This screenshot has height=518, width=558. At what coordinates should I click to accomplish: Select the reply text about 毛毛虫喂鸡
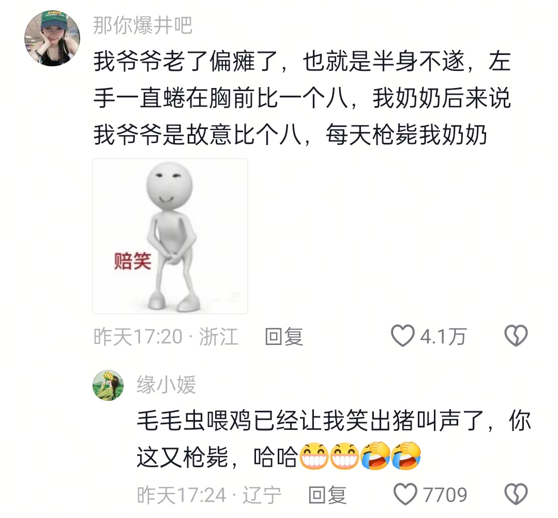(x=334, y=439)
